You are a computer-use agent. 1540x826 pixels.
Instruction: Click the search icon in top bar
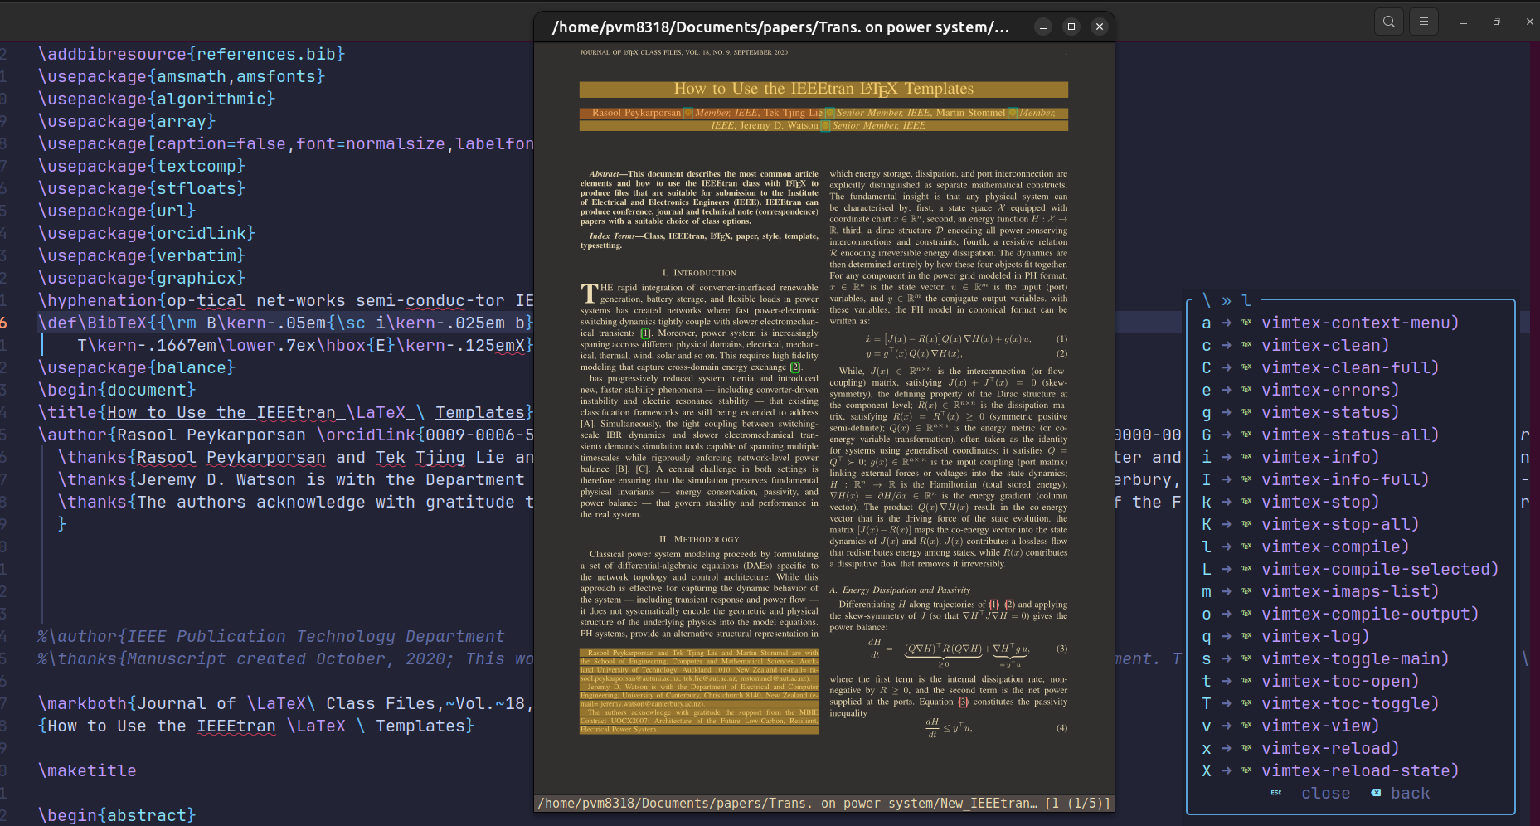pos(1389,22)
